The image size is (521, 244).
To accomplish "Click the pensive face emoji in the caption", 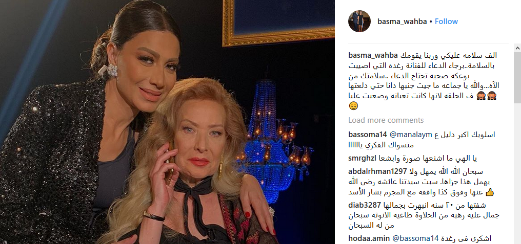I will [x=352, y=106].
